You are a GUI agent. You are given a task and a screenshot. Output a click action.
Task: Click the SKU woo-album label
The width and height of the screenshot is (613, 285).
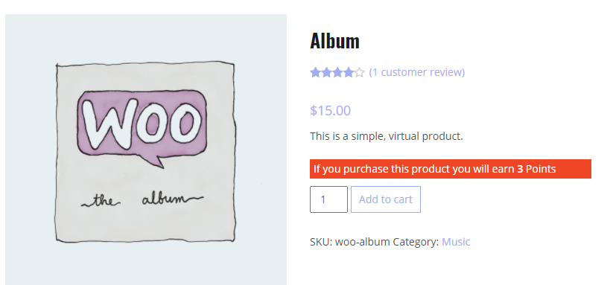[x=350, y=242]
